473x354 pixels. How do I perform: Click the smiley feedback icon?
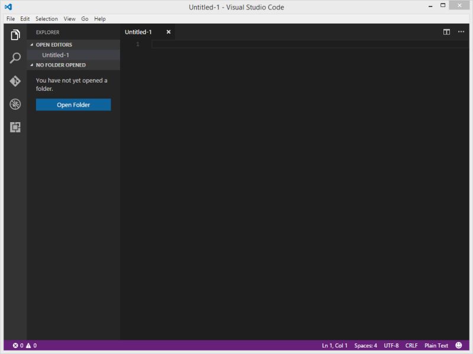click(459, 345)
